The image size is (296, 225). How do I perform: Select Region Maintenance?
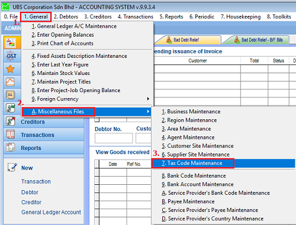coord(224,120)
